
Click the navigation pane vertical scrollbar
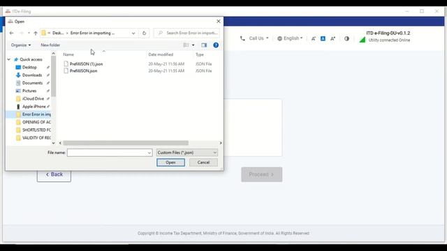pos(53,76)
